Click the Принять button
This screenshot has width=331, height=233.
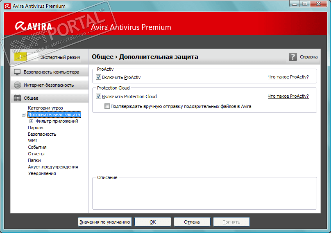(x=231, y=222)
